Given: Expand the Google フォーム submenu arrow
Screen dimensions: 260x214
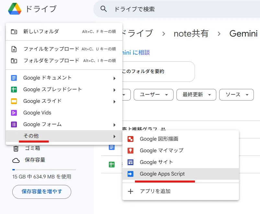Looking at the screenshot, I should click(x=114, y=125).
